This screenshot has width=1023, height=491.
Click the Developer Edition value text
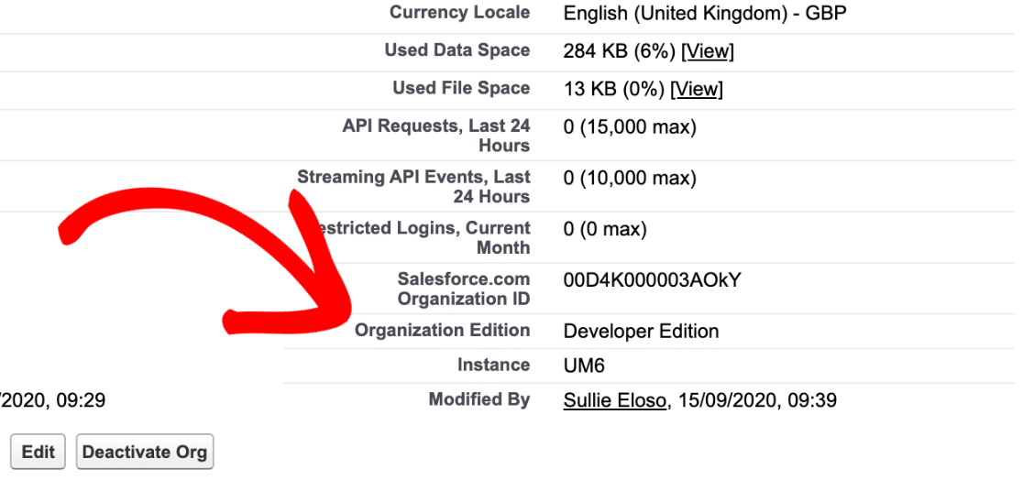click(642, 332)
